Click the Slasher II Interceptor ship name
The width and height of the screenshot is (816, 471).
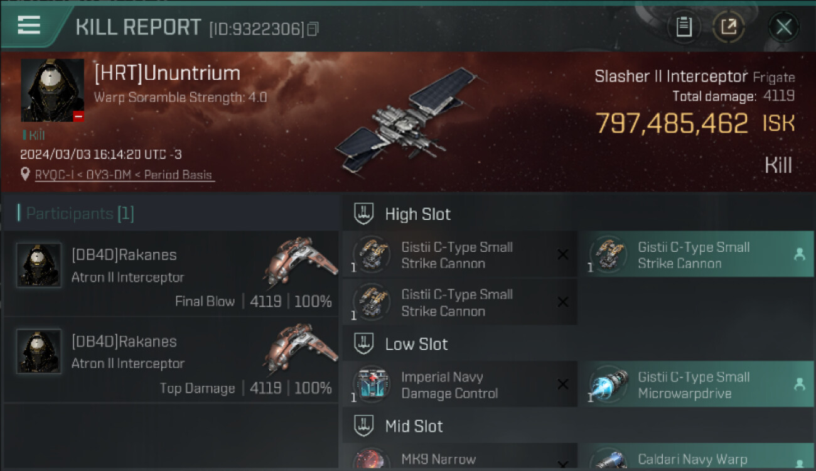671,77
